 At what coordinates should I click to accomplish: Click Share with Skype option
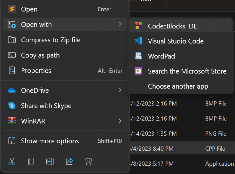(x=46, y=106)
